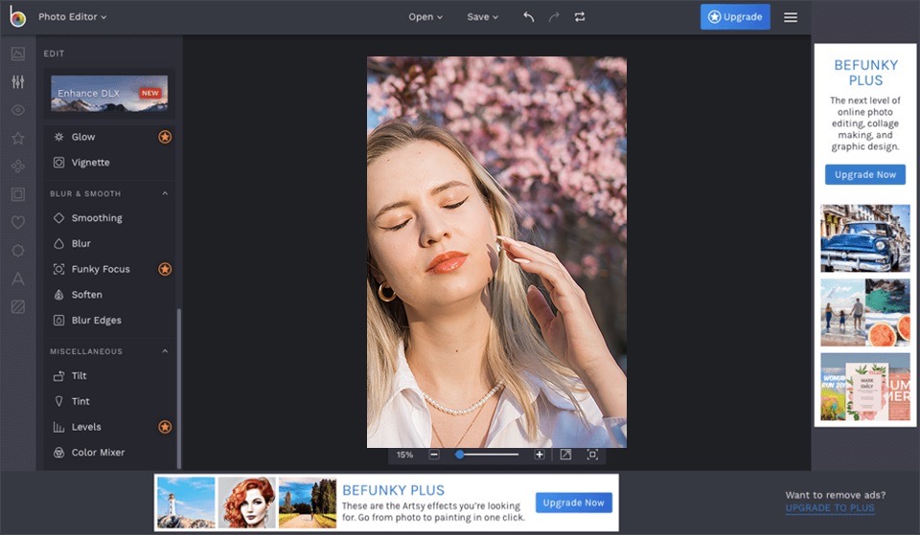Click the blue vintage car thumbnail
920x535 pixels.
(x=864, y=238)
